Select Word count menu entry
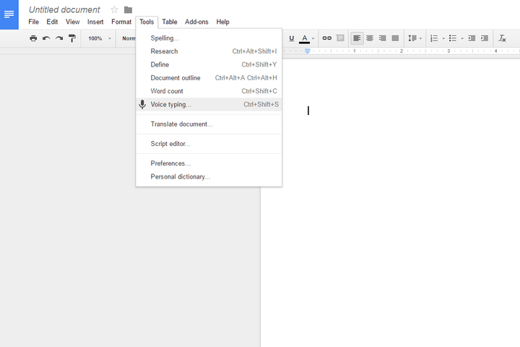The height and width of the screenshot is (347, 520). 209,91
